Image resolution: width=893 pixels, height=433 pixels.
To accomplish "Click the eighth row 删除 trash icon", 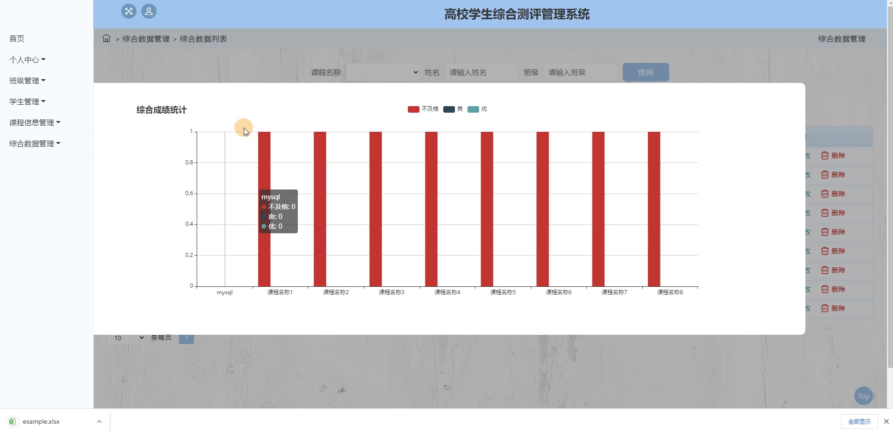I will click(x=824, y=289).
